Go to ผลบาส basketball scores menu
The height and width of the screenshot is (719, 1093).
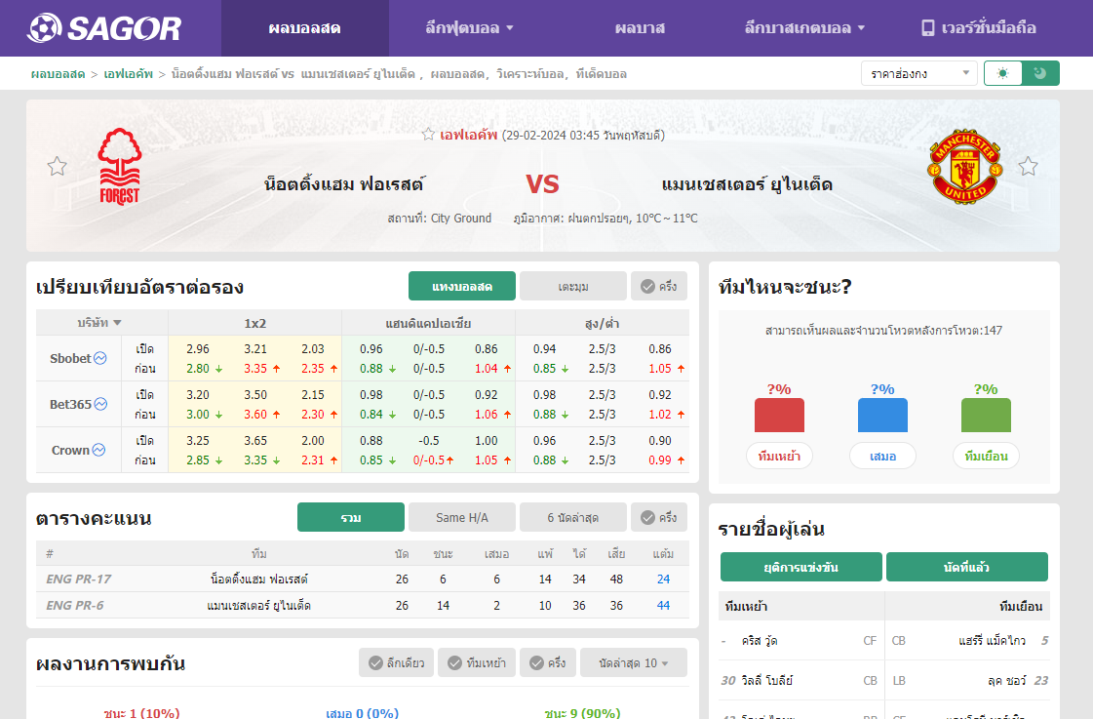click(640, 28)
